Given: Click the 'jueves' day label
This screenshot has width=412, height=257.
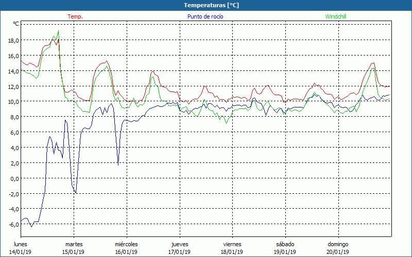Looking at the screenshot, I should coord(180,244).
